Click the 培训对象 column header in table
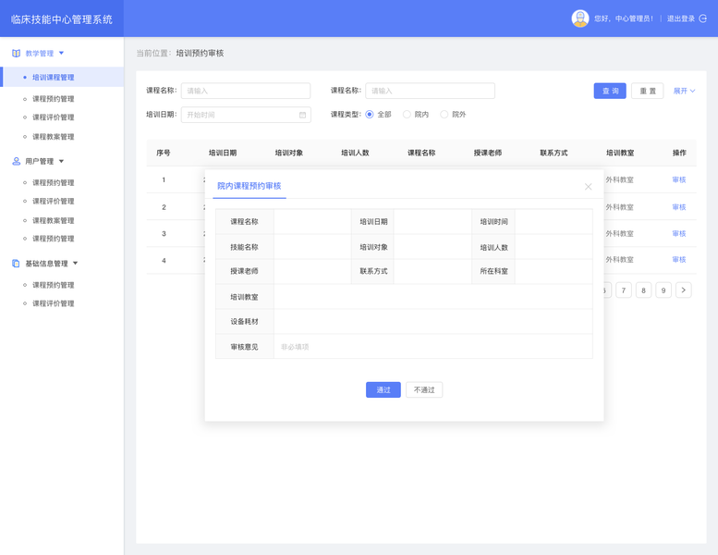Image resolution: width=718 pixels, height=555 pixels. [x=289, y=153]
